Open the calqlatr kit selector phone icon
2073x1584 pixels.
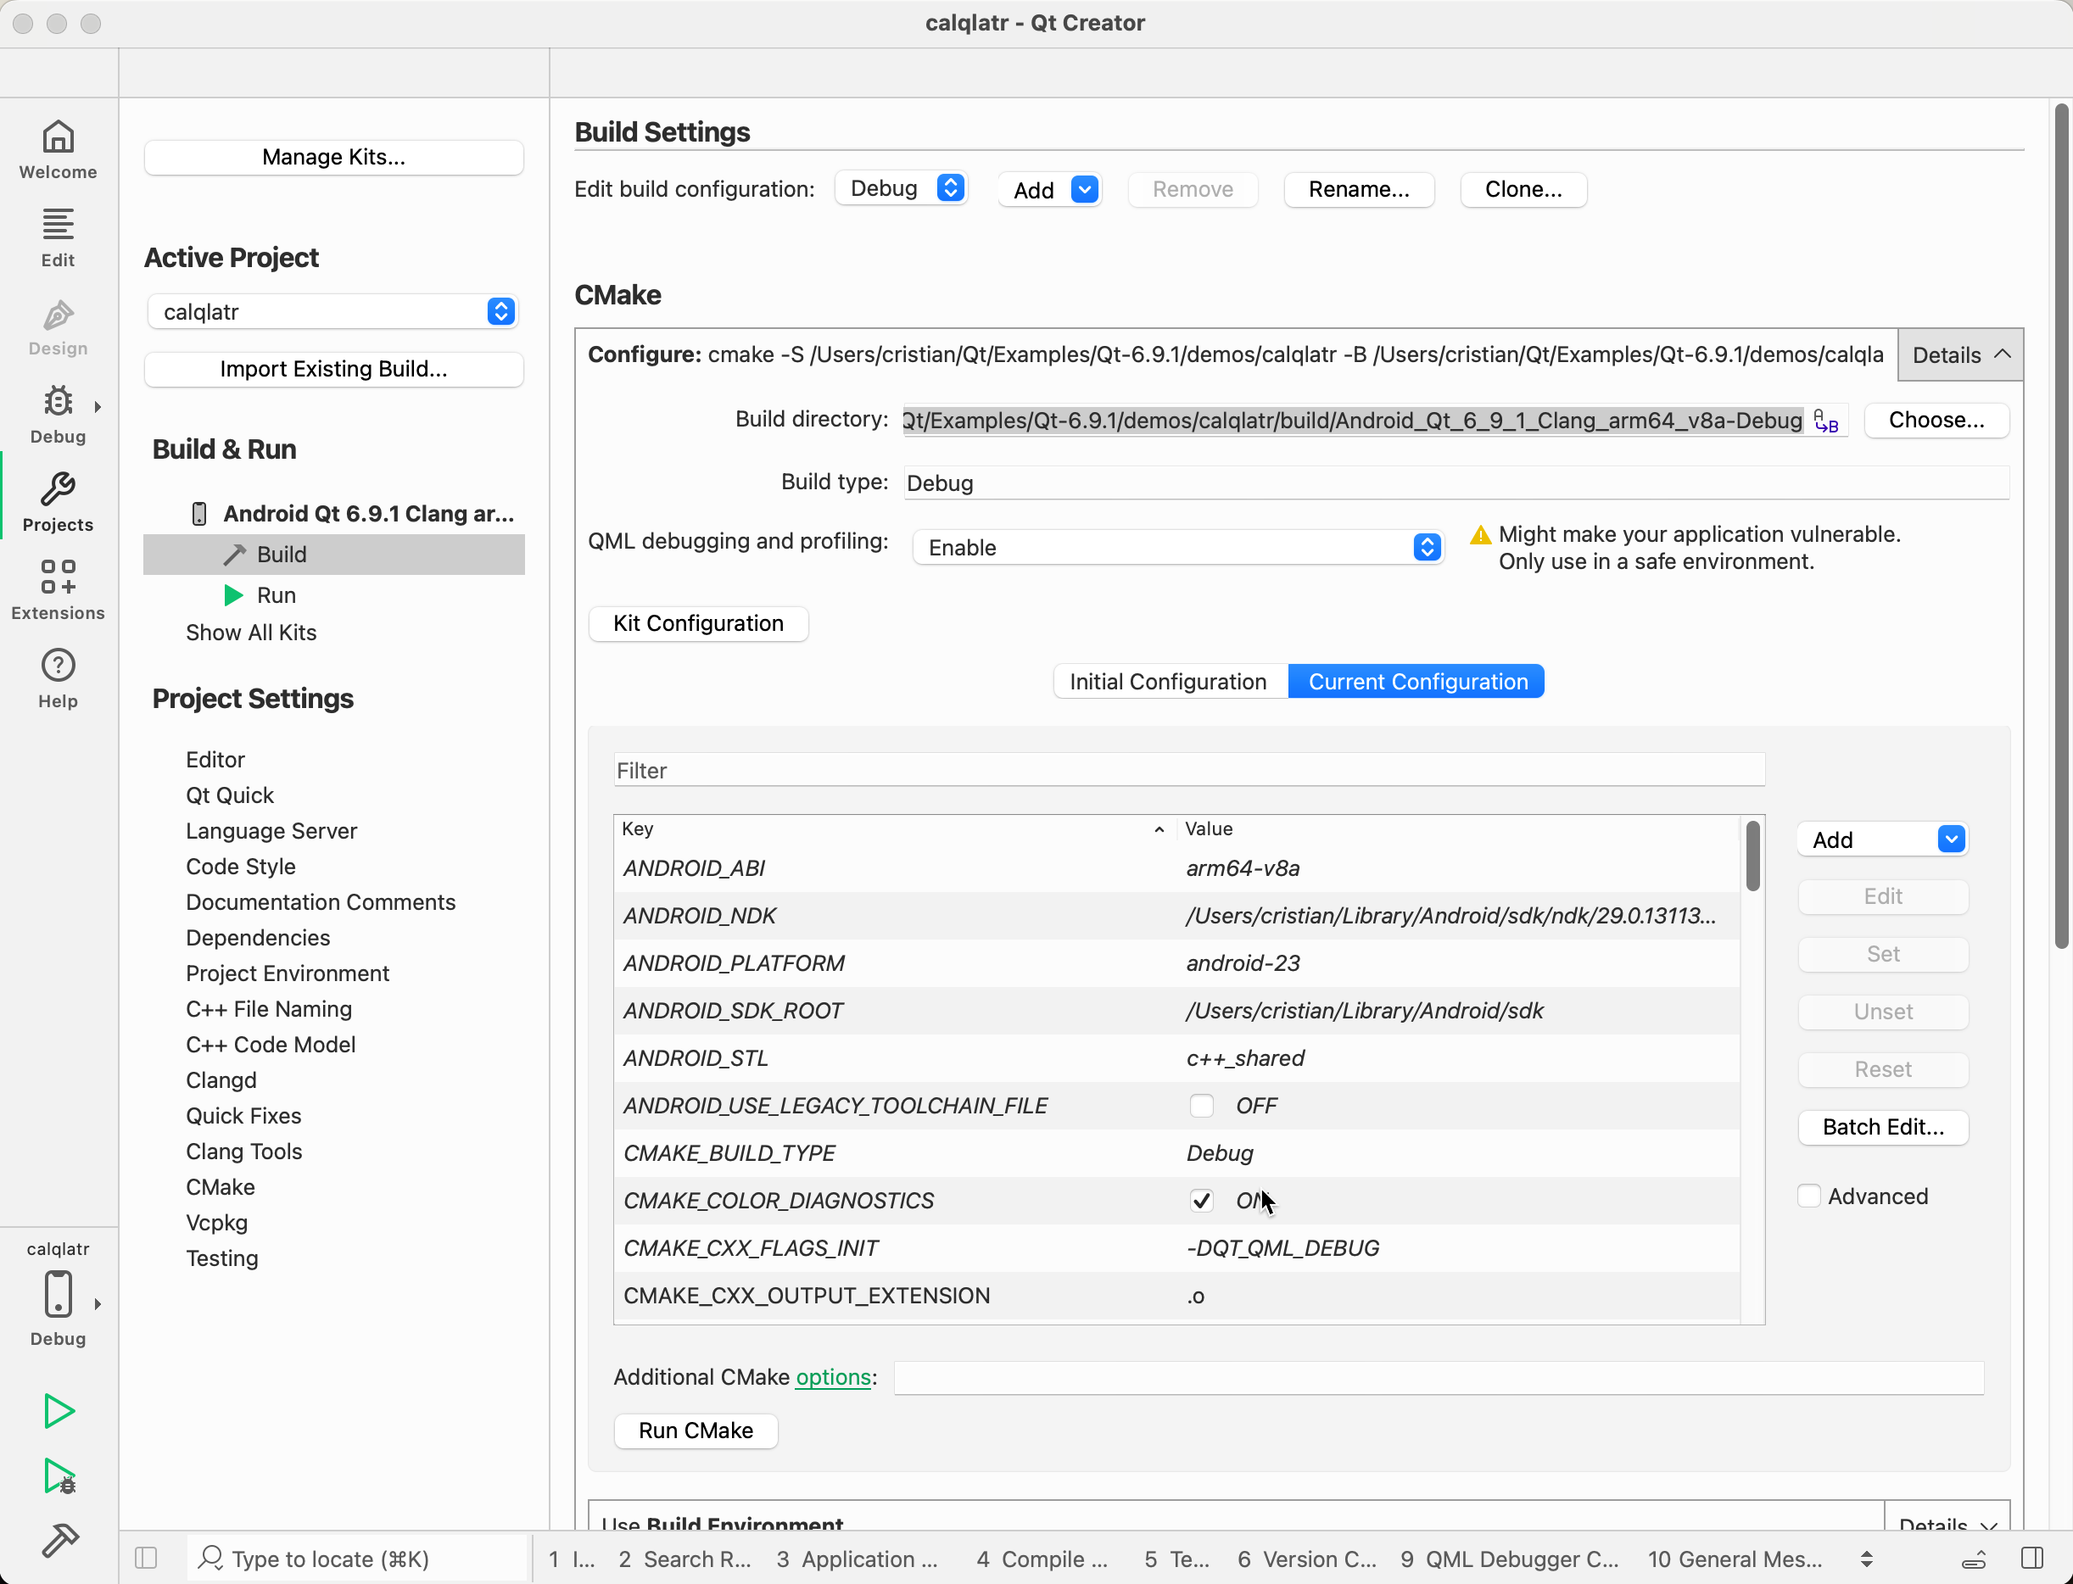tap(58, 1295)
